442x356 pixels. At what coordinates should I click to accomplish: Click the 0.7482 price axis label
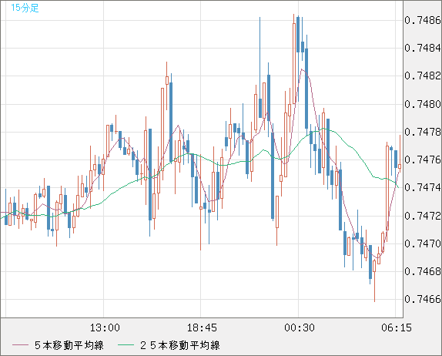pyautogui.click(x=423, y=76)
